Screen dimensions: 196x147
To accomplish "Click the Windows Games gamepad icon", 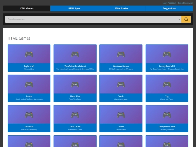I will pyautogui.click(x=121, y=54).
